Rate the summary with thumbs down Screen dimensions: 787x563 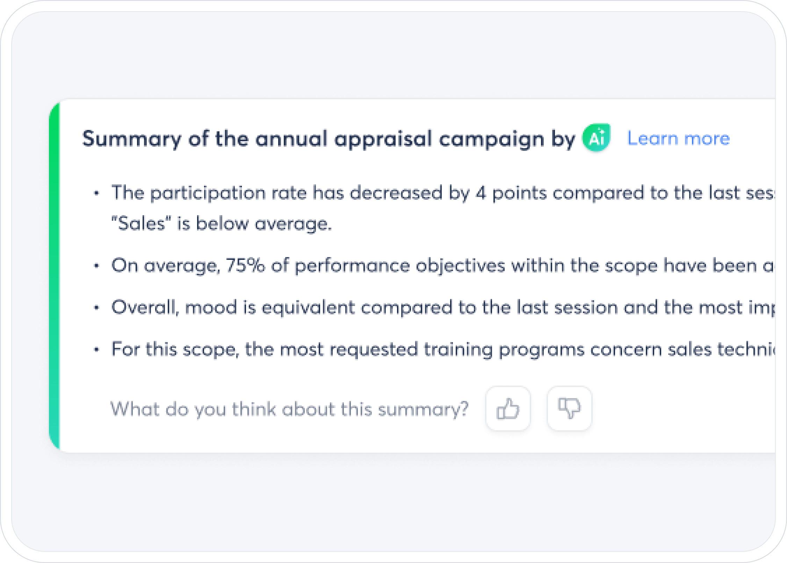pos(569,408)
